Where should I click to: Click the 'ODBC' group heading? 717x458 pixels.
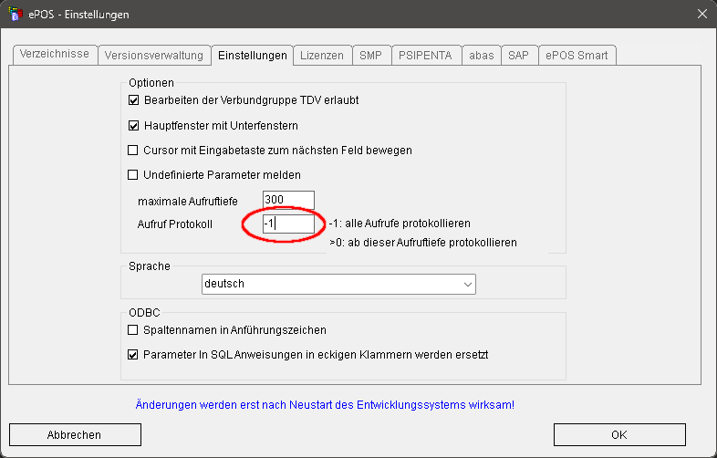[x=144, y=313]
